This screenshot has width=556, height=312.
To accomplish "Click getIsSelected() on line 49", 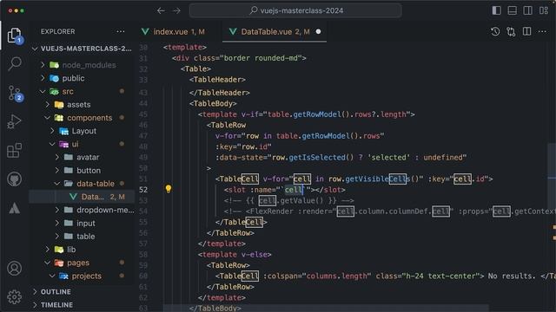I will coord(321,158).
